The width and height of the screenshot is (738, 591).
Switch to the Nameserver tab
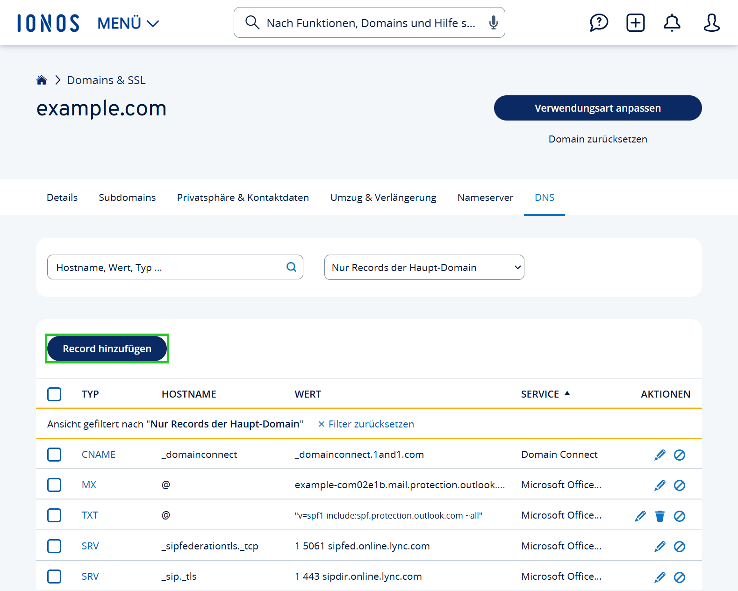point(485,197)
